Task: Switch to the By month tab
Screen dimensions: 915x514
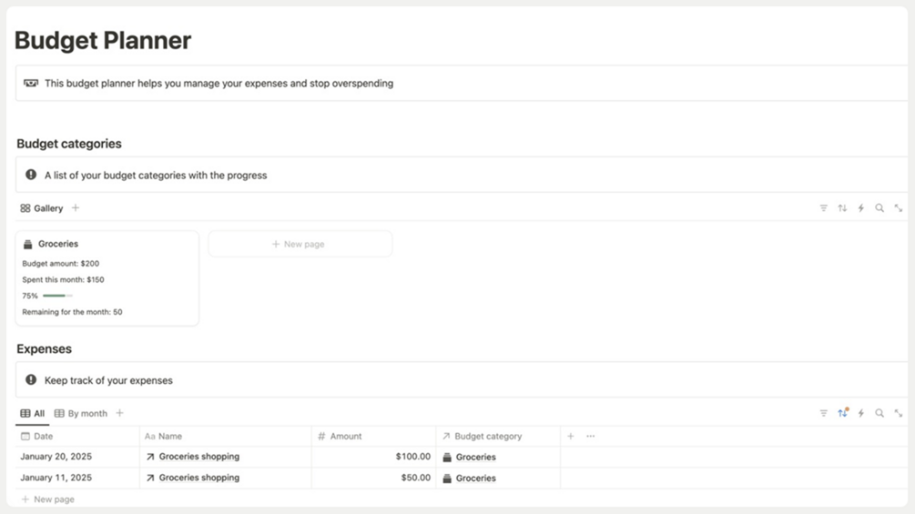Action: tap(80, 413)
